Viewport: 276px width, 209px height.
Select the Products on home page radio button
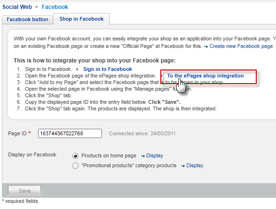coord(75,156)
